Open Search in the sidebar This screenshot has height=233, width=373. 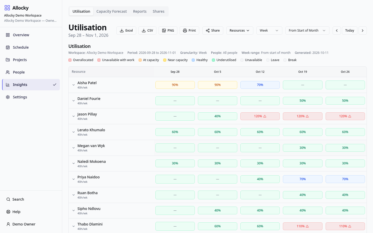tap(31, 199)
